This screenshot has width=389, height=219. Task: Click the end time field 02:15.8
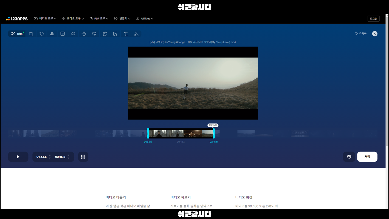[60, 157]
